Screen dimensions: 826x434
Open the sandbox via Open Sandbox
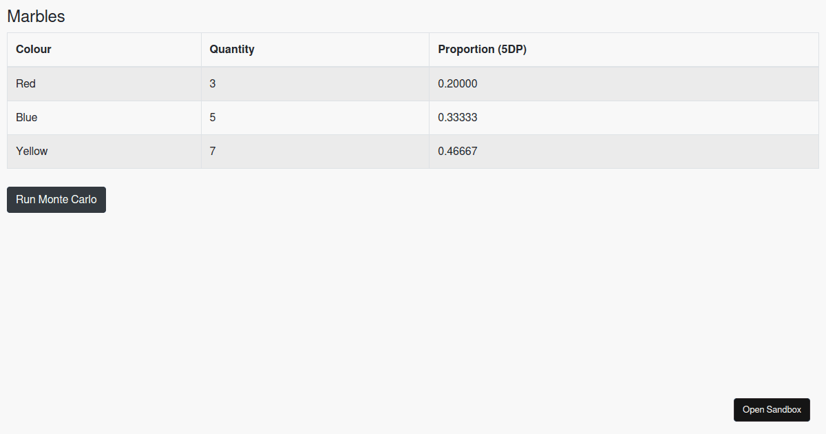pos(772,410)
